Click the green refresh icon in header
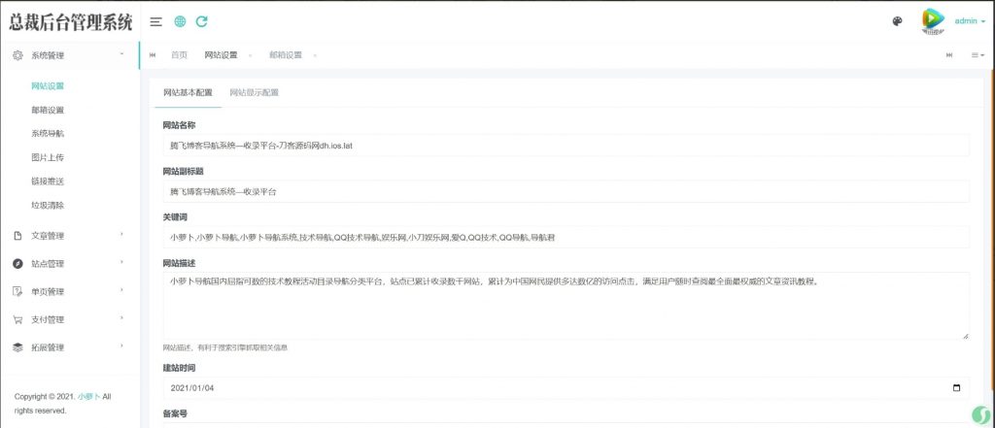This screenshot has width=995, height=428. [202, 21]
